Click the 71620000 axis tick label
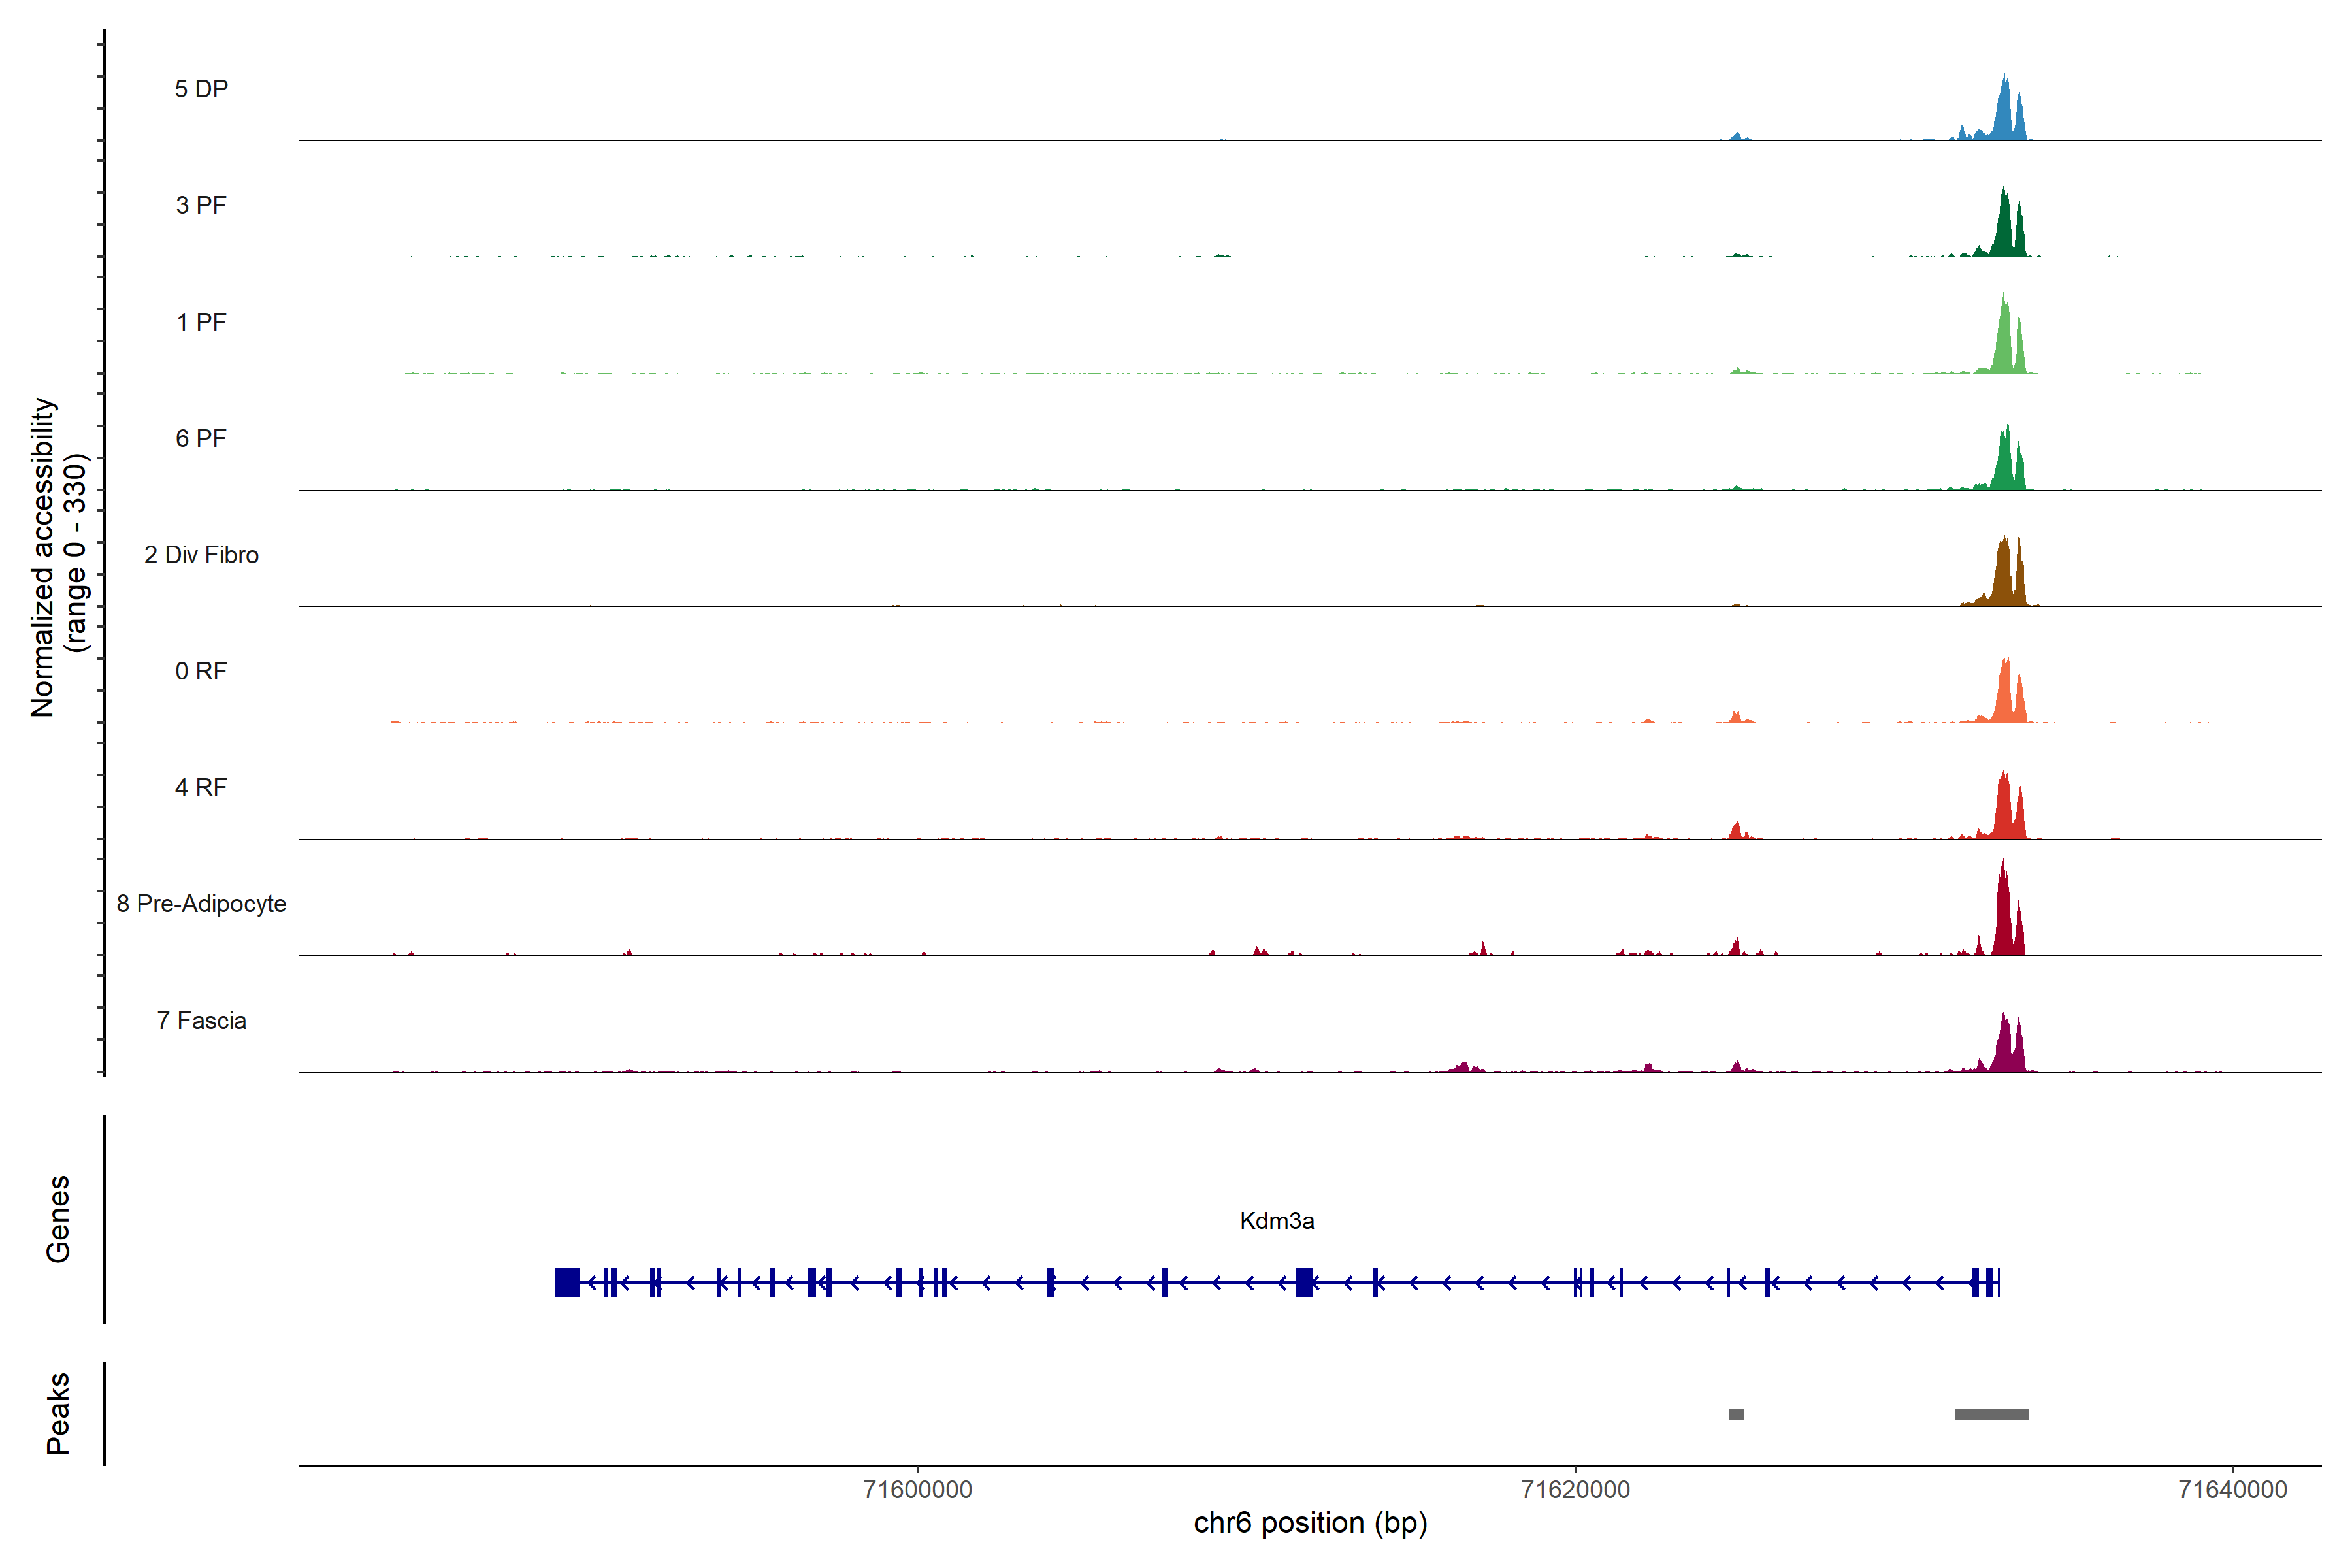The image size is (2352, 1568). tap(1575, 1490)
